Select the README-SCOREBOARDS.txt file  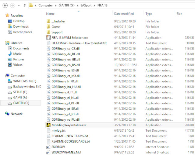[x=71, y=141]
